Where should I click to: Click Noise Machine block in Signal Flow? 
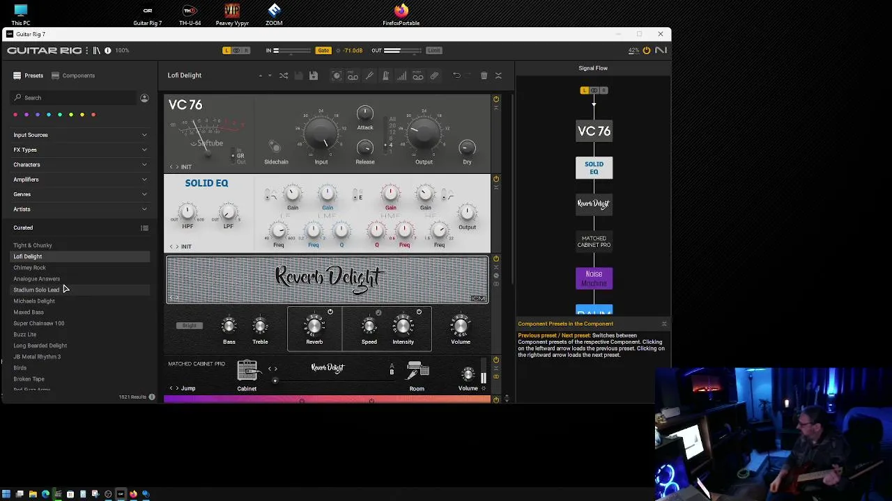[x=594, y=278]
